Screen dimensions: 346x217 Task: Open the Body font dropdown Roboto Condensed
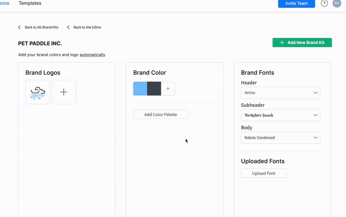coord(280,138)
